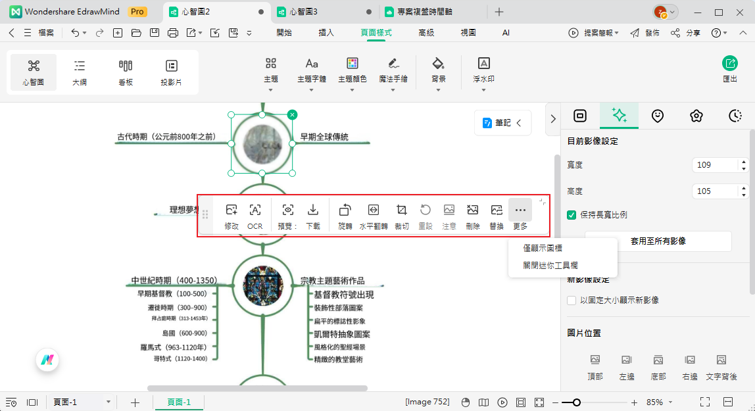The image size is (755, 411).
Task: Run OCR on the selected image
Action: click(x=255, y=216)
